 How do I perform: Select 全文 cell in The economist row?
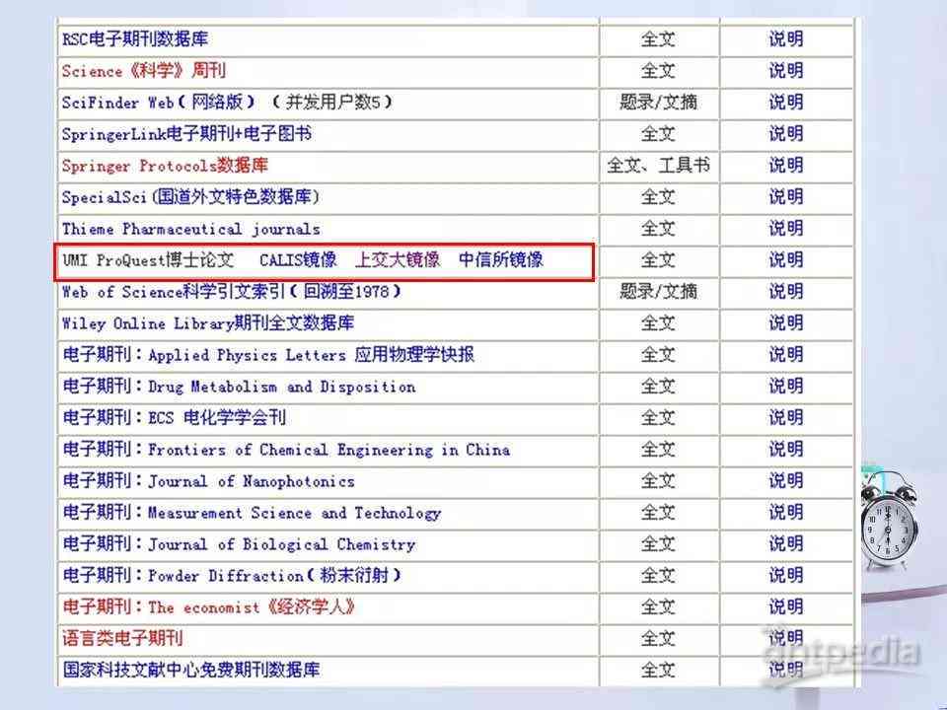[658, 606]
